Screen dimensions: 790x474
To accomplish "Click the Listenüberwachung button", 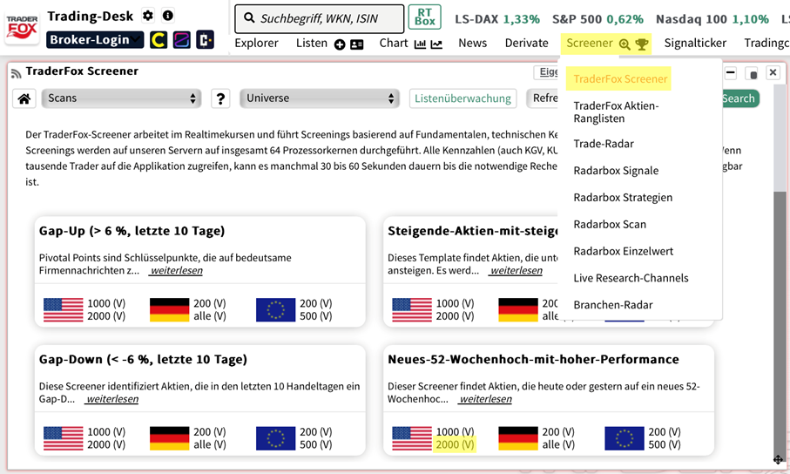I will coord(463,98).
